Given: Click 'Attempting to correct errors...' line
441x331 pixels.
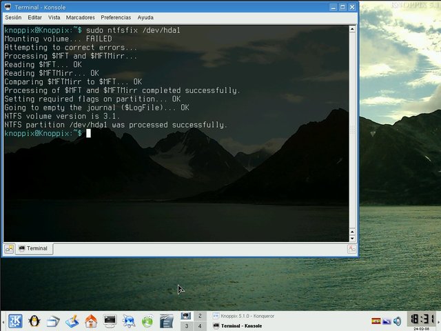Looking at the screenshot, I should point(70,48).
